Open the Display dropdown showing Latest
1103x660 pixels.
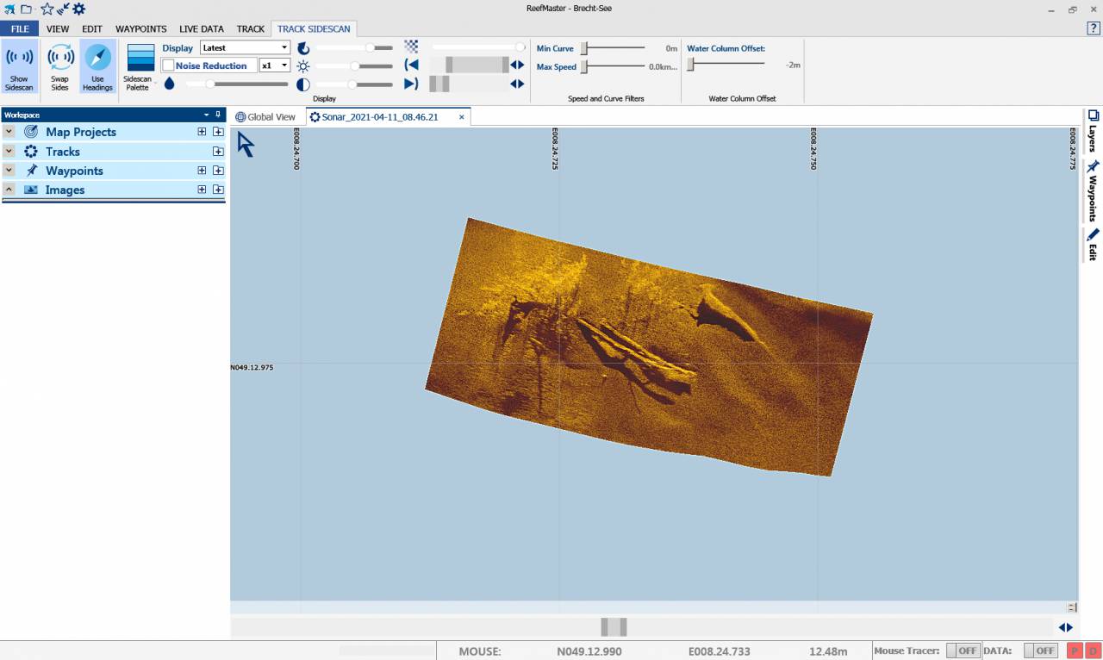[245, 48]
